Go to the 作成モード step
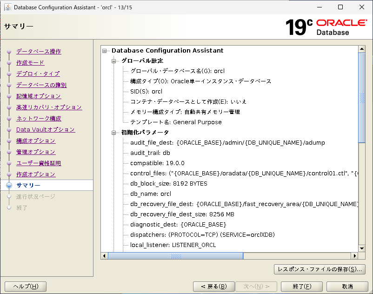 click(x=30, y=62)
